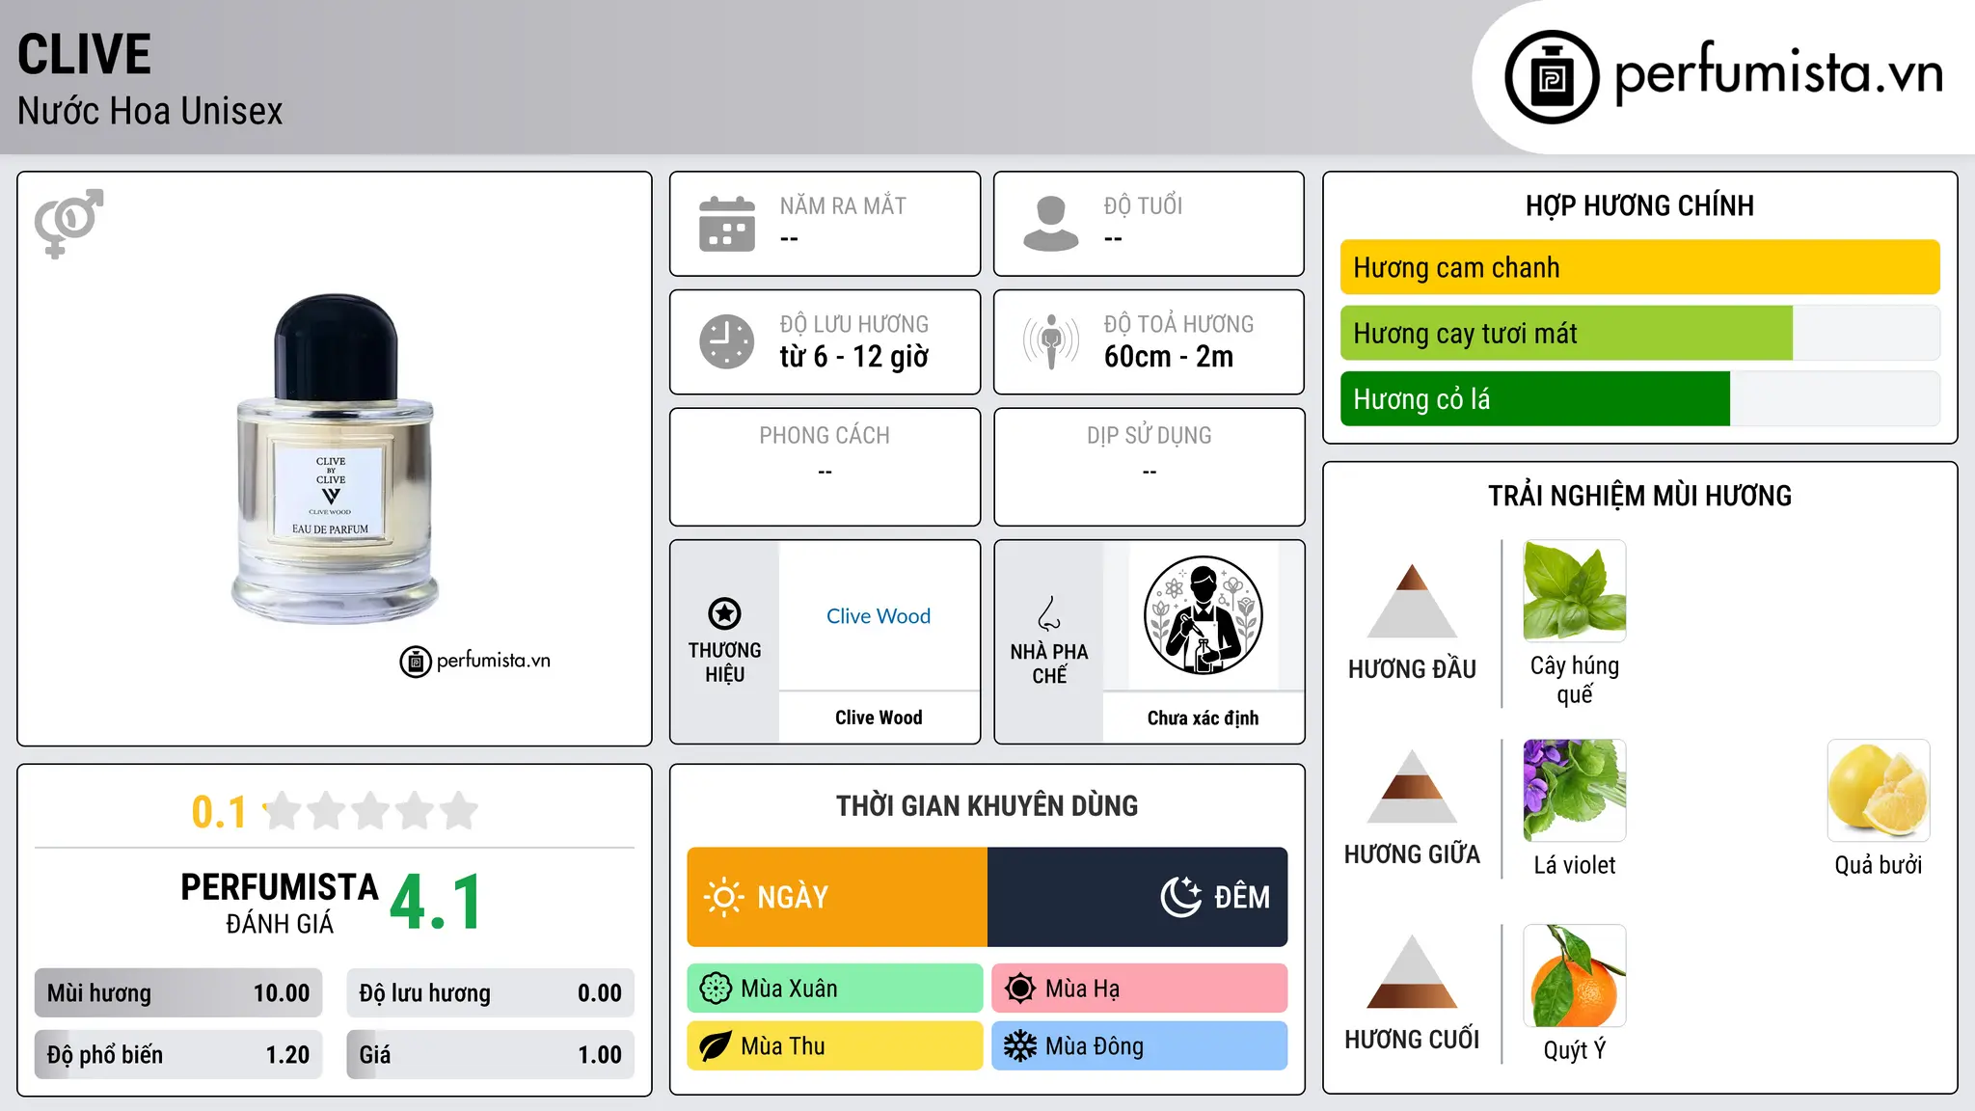
Task: Click the Thời gian khuyên dùng heading
Action: tap(987, 806)
